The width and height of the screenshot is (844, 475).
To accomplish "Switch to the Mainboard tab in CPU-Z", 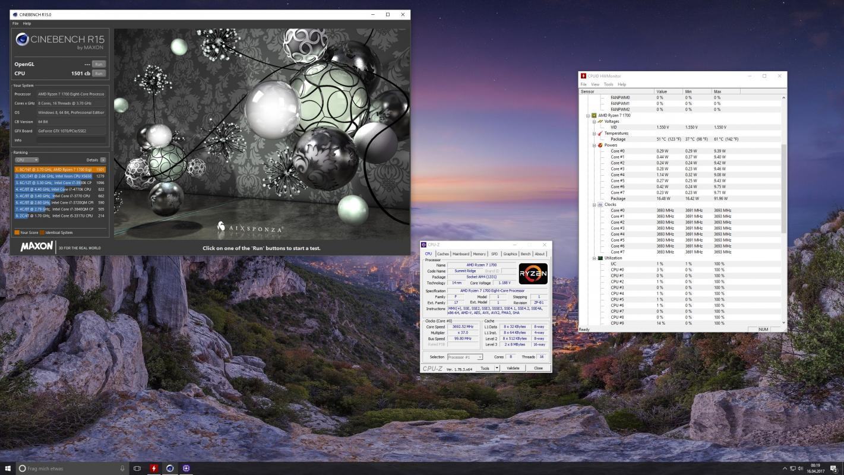I will (x=461, y=254).
